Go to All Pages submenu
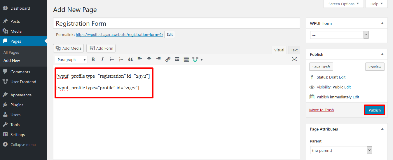Viewport: 393px width, 160px height. click(11, 52)
